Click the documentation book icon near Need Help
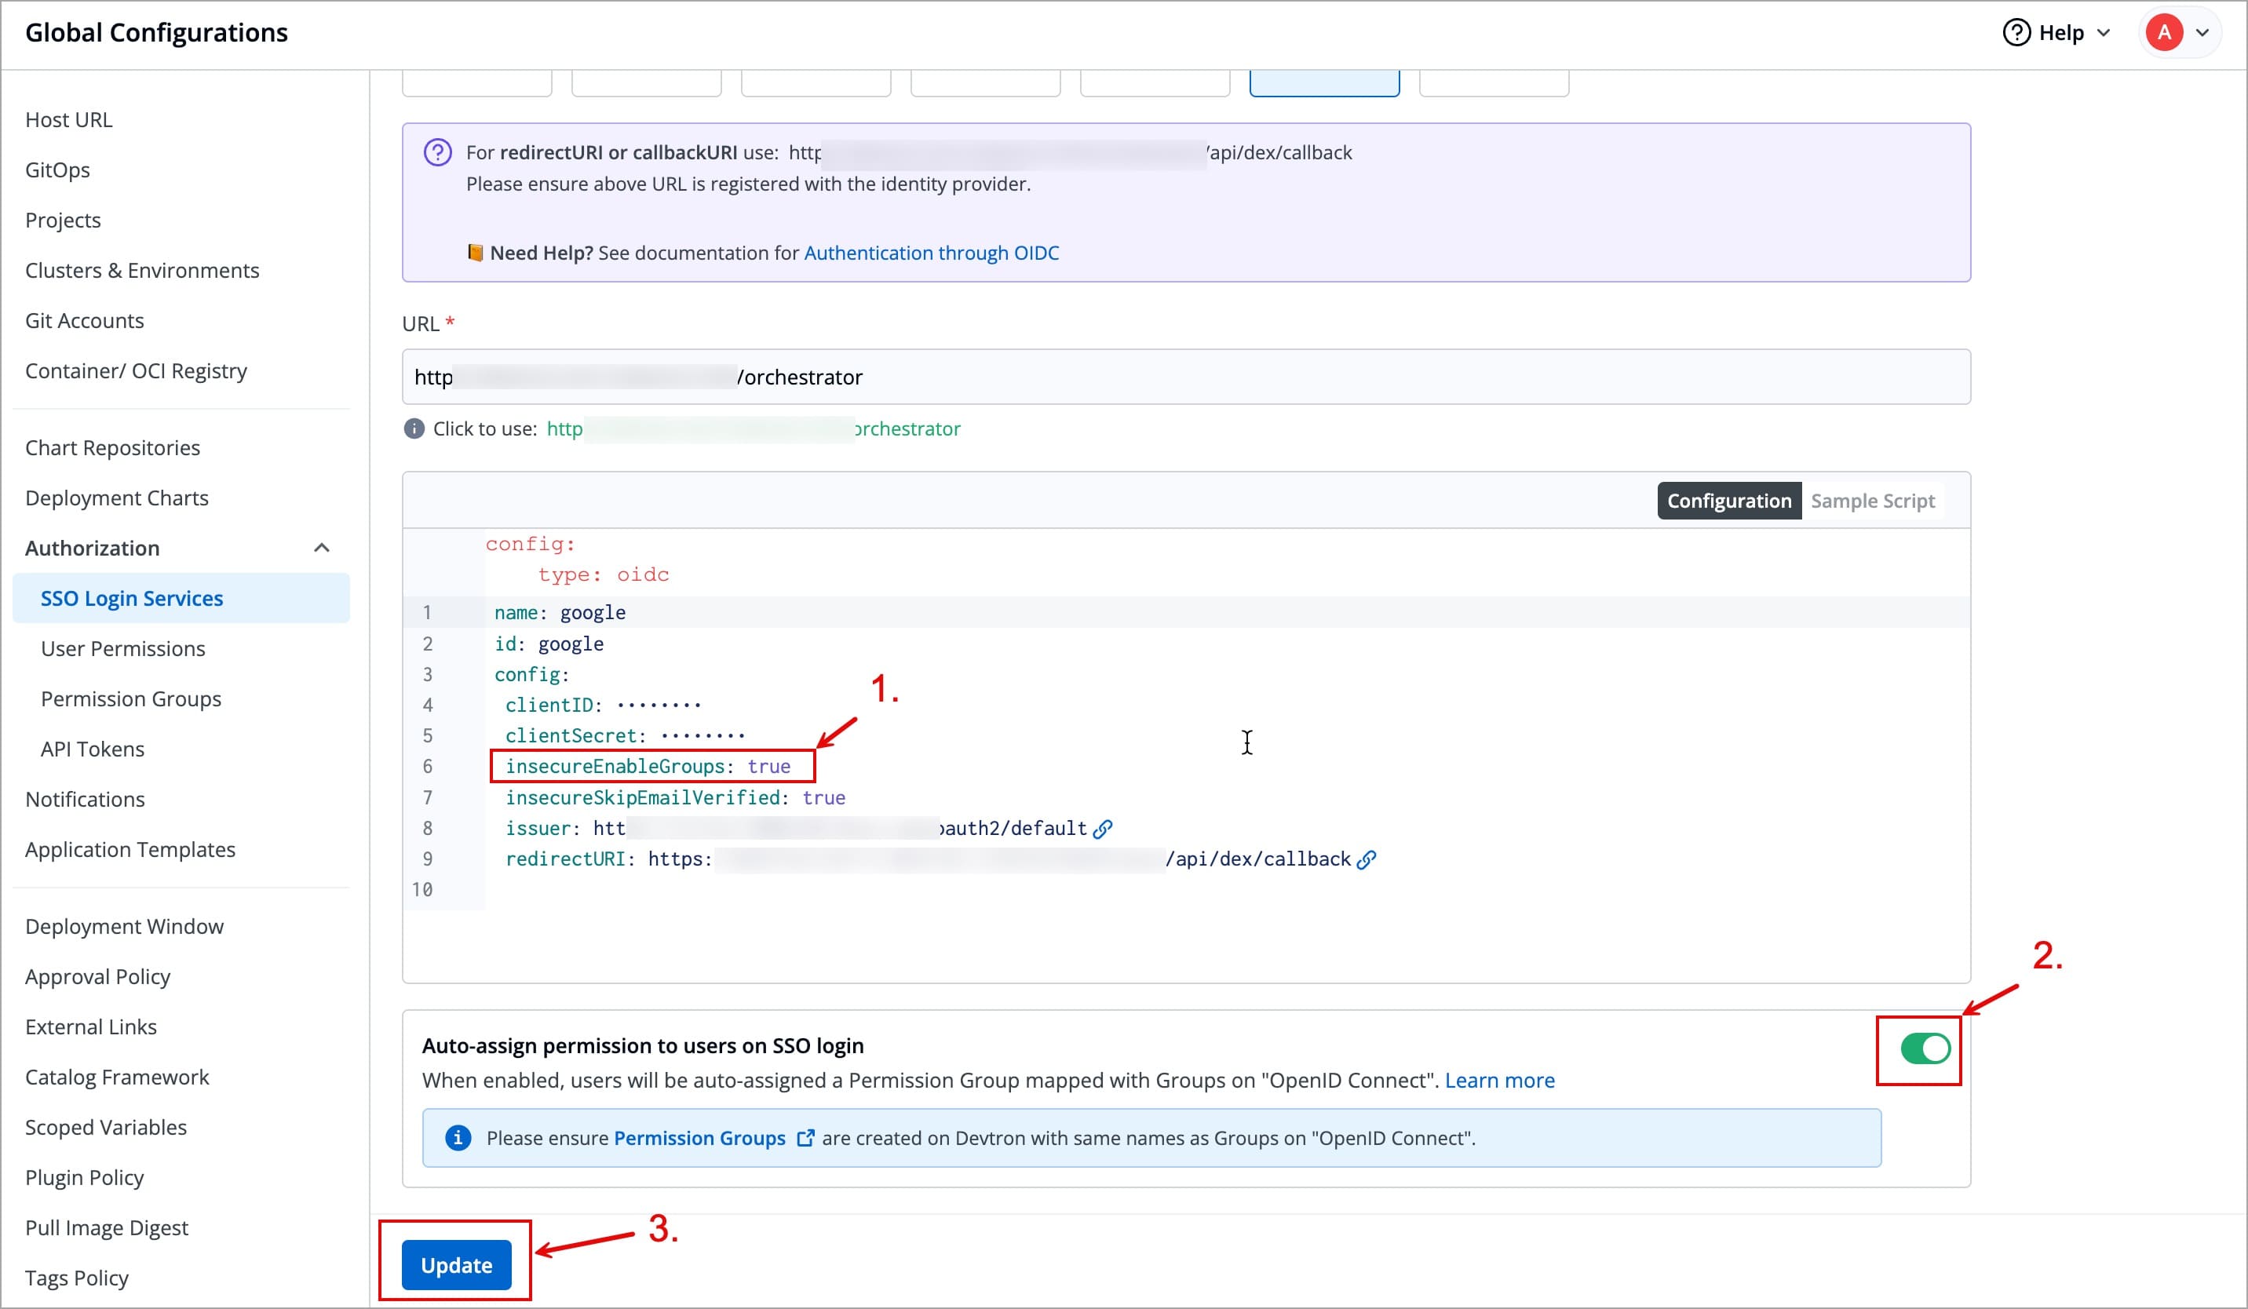The height and width of the screenshot is (1309, 2248). tap(476, 253)
